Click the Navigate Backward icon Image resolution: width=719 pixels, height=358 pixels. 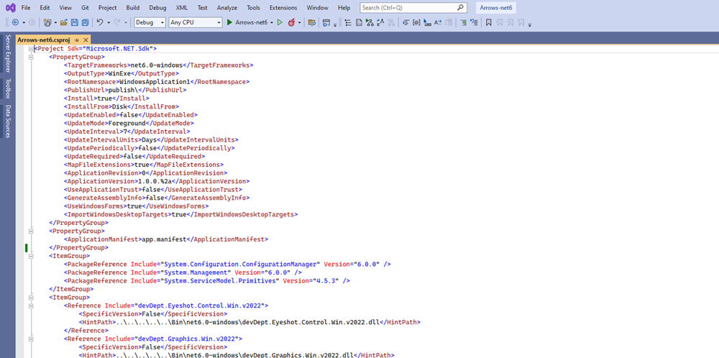(x=14, y=22)
